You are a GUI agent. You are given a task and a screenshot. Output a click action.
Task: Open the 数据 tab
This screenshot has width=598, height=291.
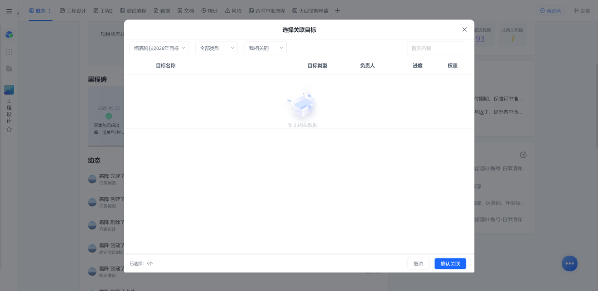tap(162, 11)
